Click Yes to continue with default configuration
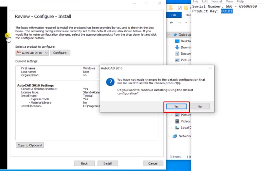263x171 pixels. pos(176,107)
